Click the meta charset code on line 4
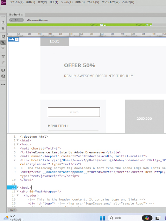Screen dimensions: 166x221 click(40, 148)
